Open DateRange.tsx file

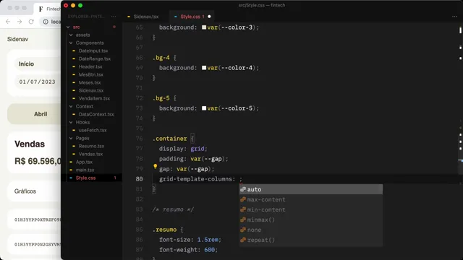tap(95, 58)
